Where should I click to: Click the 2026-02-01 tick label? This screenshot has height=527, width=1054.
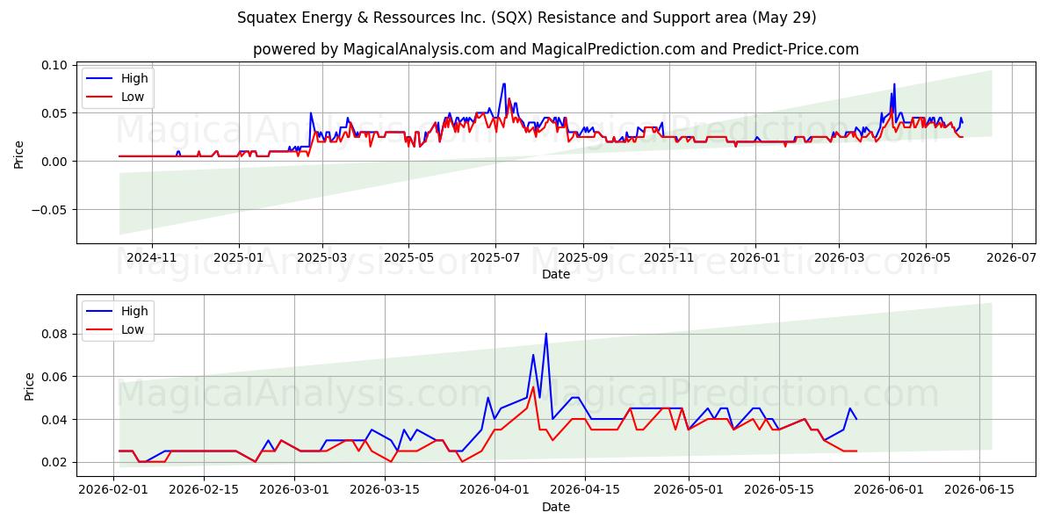(x=114, y=490)
